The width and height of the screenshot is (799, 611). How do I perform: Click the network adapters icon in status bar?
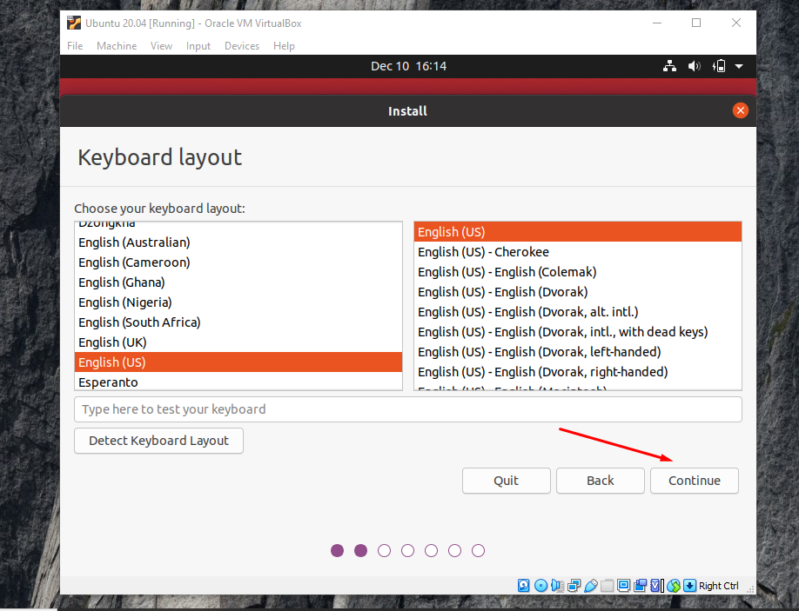click(574, 585)
